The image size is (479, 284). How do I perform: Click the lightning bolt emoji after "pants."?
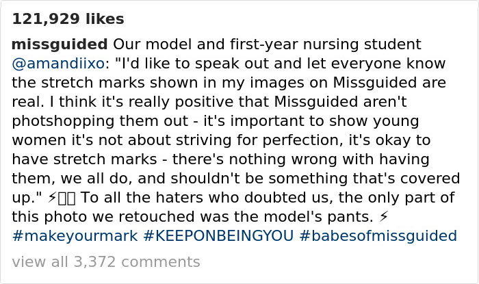click(x=383, y=217)
